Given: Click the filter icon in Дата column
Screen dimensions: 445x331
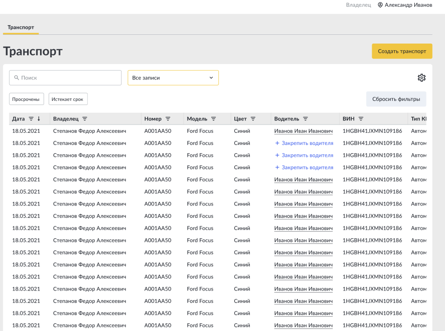Looking at the screenshot, I should [x=31, y=119].
